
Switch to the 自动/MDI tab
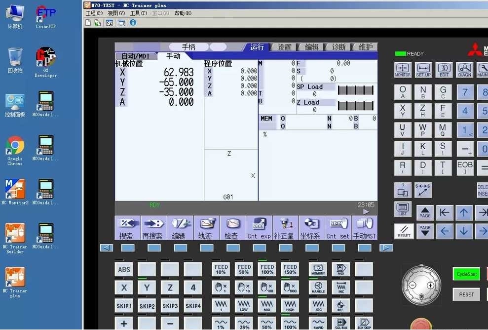click(135, 56)
